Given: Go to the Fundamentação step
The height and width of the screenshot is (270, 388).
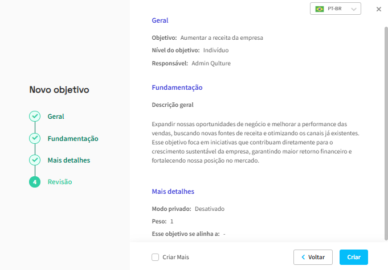Looking at the screenshot, I should pos(73,139).
